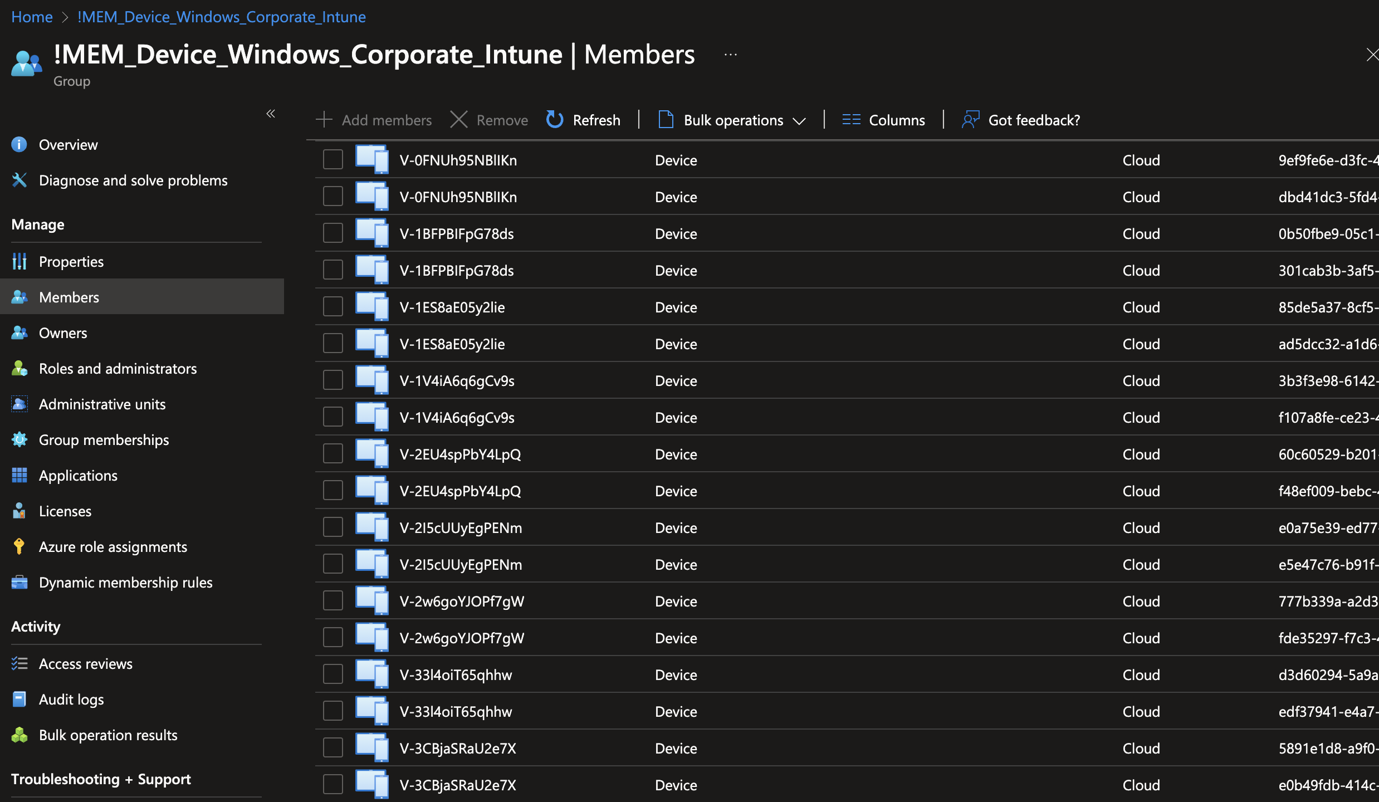
Task: Click Diagnose and solve problems link
Action: click(x=133, y=179)
